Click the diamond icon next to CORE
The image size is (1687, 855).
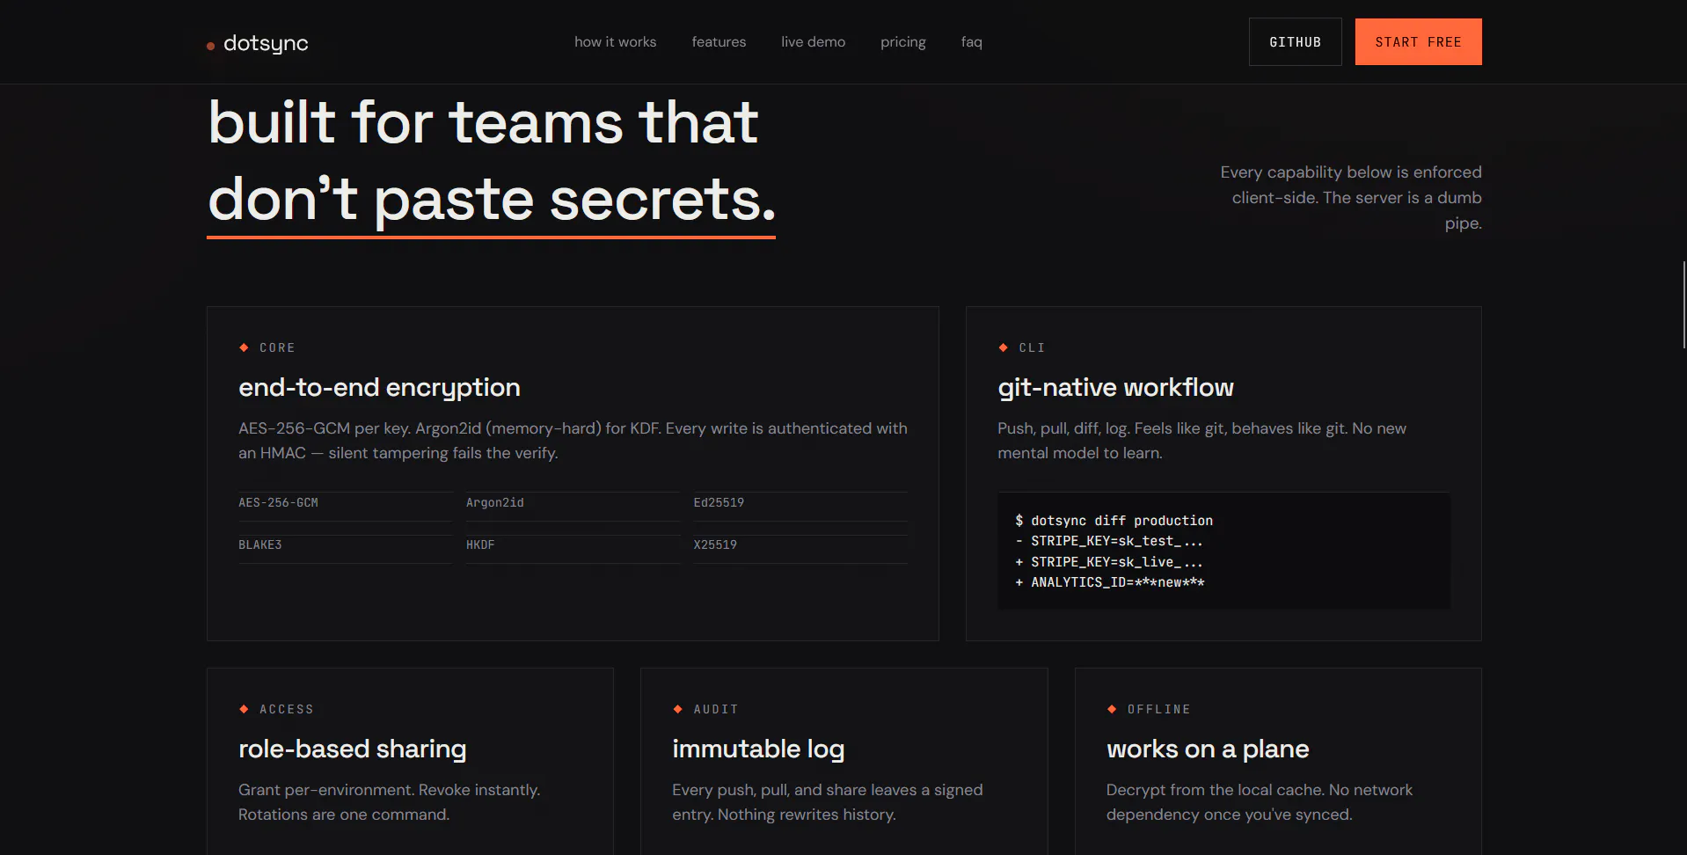[244, 347]
